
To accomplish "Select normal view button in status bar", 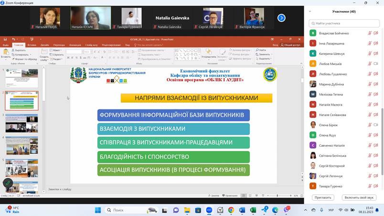I will (x=244, y=195).
